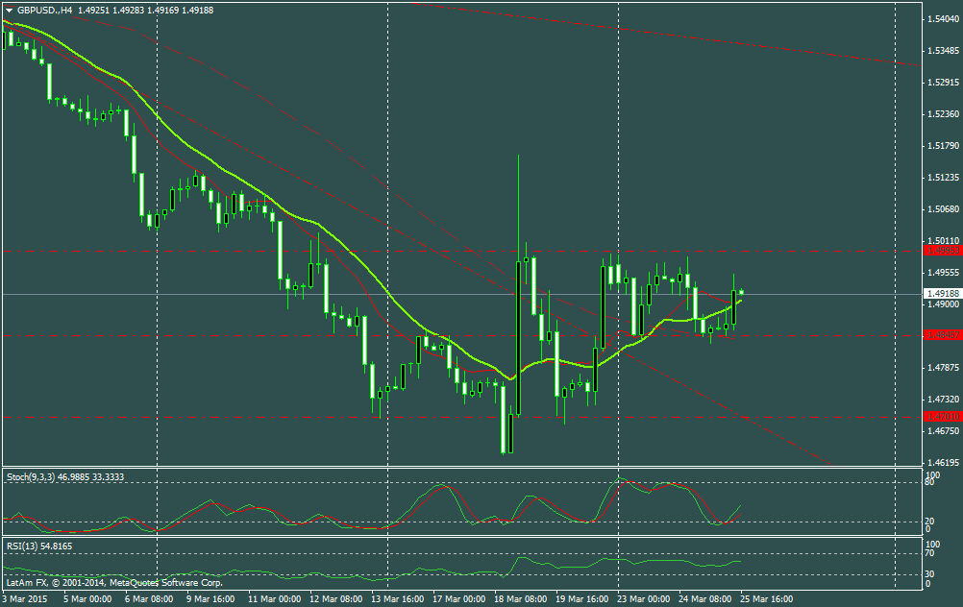Click the RSI level 70 scale label

pos(928,554)
